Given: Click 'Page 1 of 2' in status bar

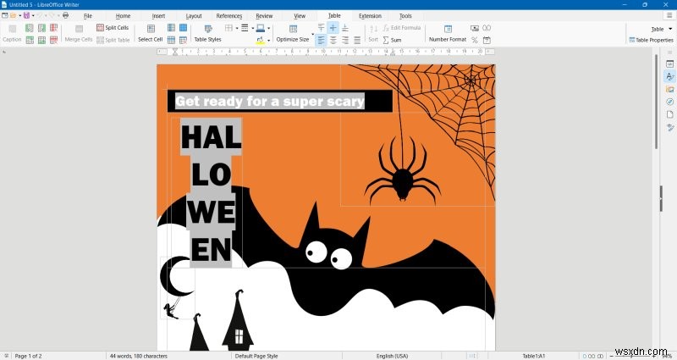Looking at the screenshot, I should [x=29, y=356].
